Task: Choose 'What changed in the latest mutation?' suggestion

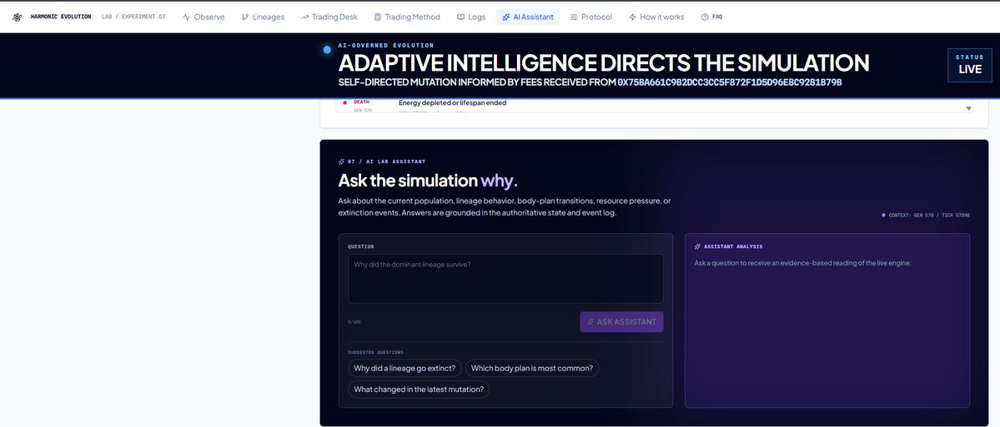Action: pyautogui.click(x=419, y=390)
